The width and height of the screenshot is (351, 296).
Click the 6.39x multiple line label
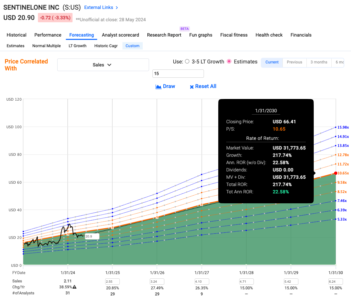pyautogui.click(x=342, y=210)
